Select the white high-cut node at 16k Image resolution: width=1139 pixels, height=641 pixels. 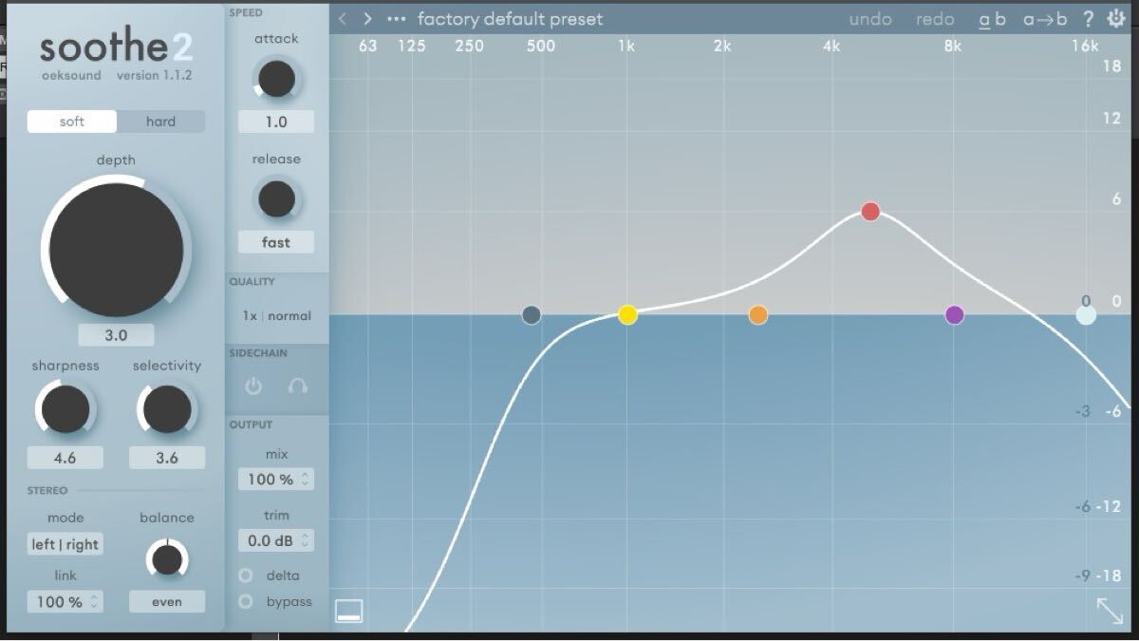(1086, 314)
